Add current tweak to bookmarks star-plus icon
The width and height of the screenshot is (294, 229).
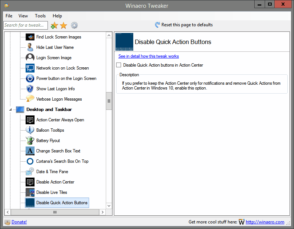54,25
